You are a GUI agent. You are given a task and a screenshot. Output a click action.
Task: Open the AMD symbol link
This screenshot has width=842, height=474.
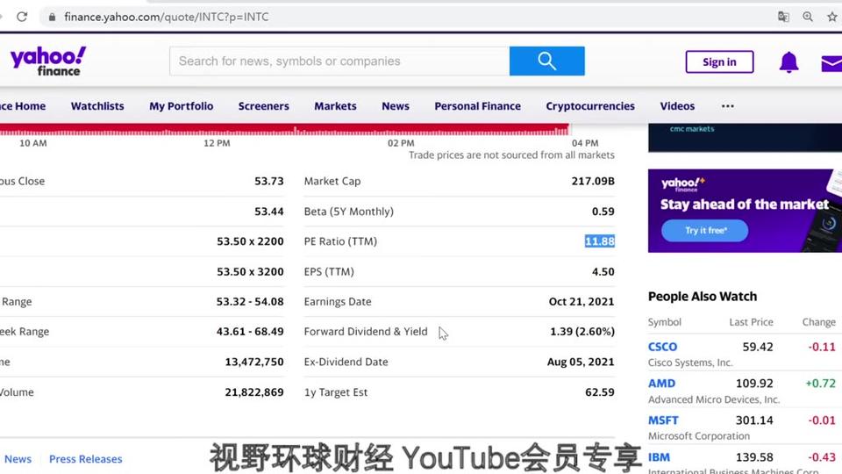click(661, 384)
